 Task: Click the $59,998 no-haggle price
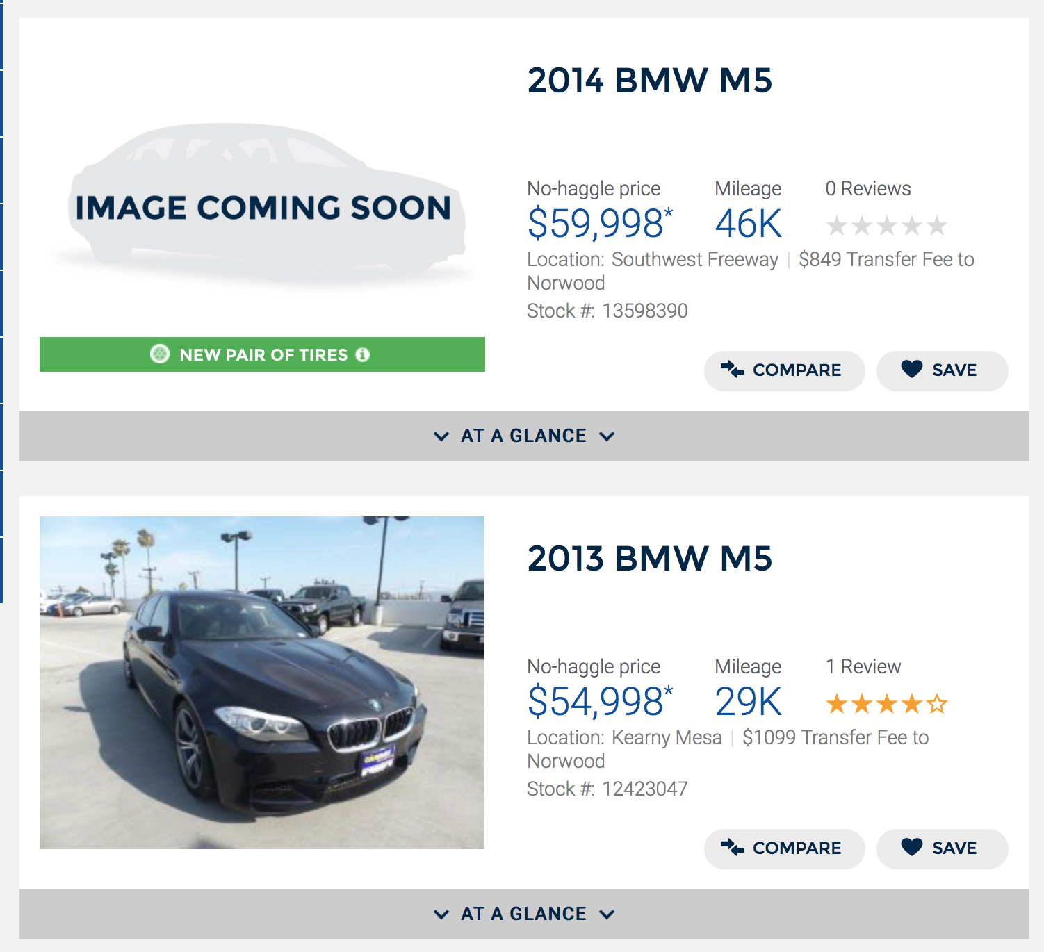(x=601, y=223)
